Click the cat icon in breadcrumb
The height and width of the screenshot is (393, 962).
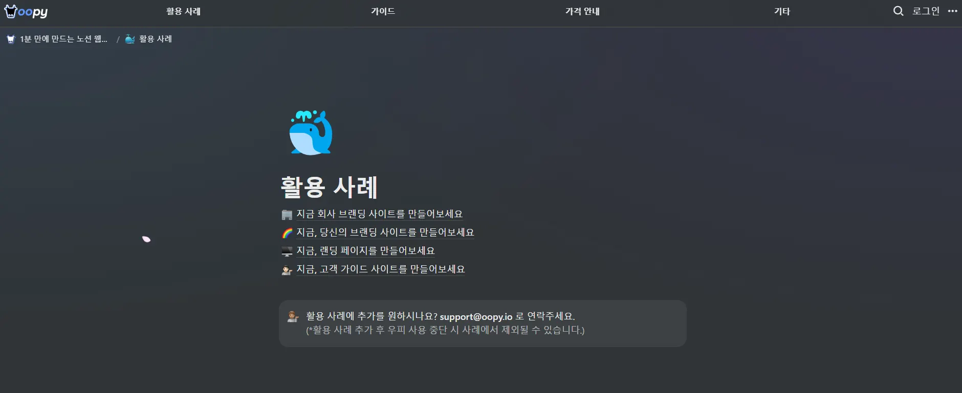11,39
